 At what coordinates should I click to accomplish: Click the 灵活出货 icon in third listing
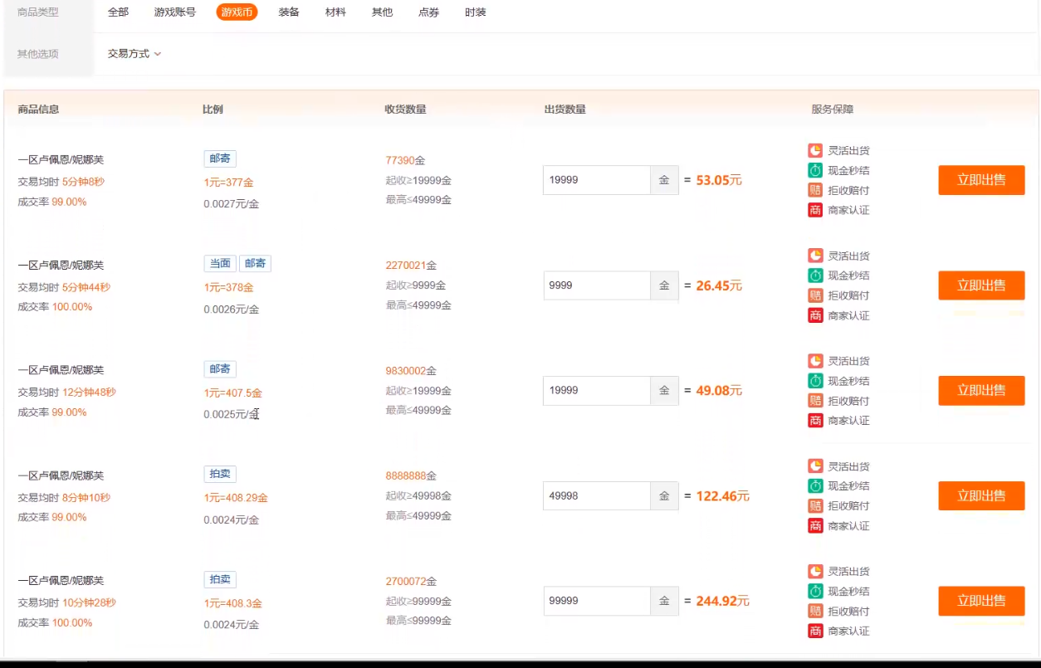click(814, 361)
